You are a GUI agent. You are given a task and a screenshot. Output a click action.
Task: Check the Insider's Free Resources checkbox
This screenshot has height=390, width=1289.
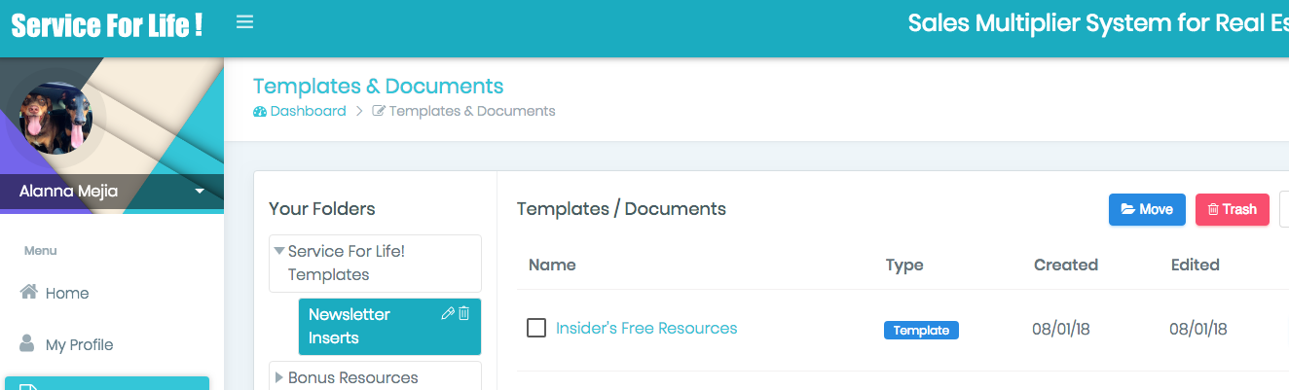[536, 328]
